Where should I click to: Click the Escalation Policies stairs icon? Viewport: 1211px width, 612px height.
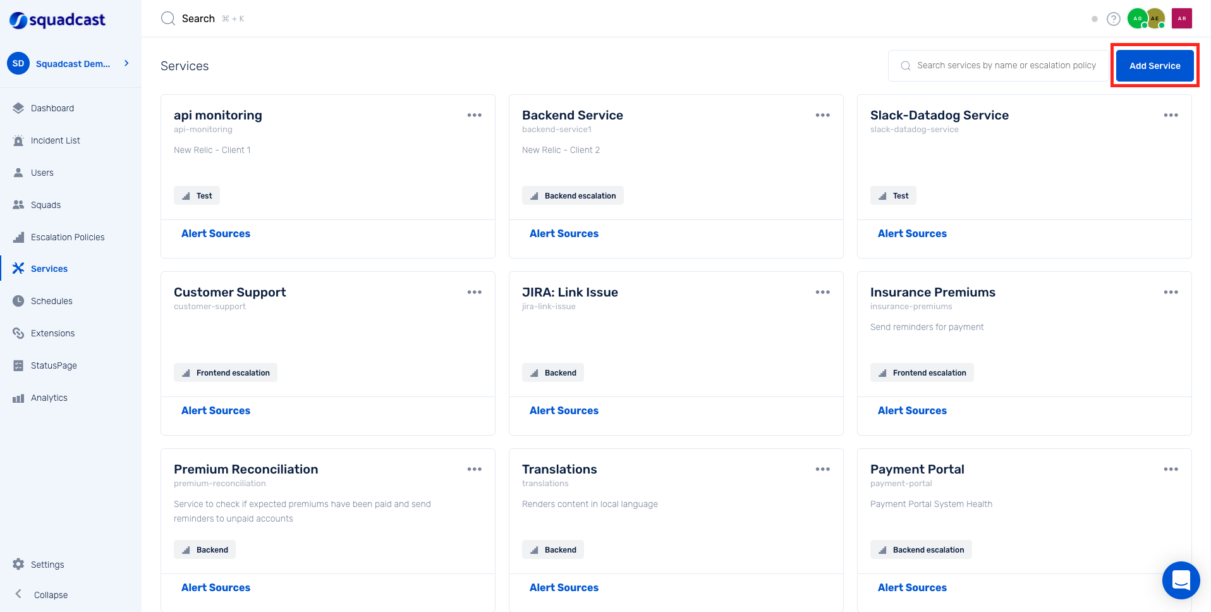[18, 237]
